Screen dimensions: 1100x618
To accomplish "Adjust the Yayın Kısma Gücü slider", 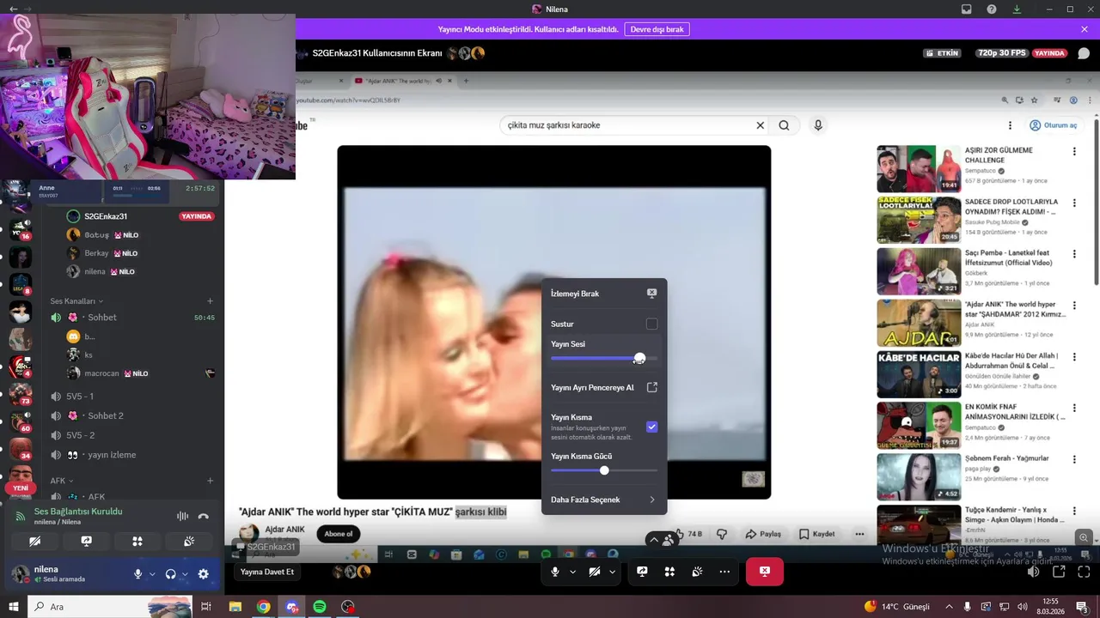I will 604,470.
